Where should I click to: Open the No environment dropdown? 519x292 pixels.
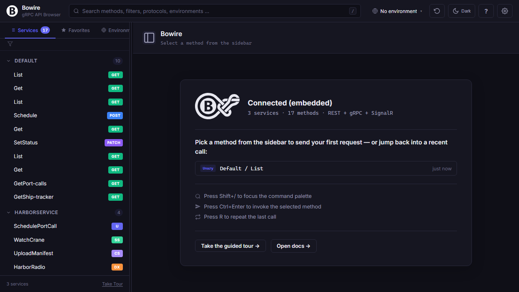[x=397, y=11]
